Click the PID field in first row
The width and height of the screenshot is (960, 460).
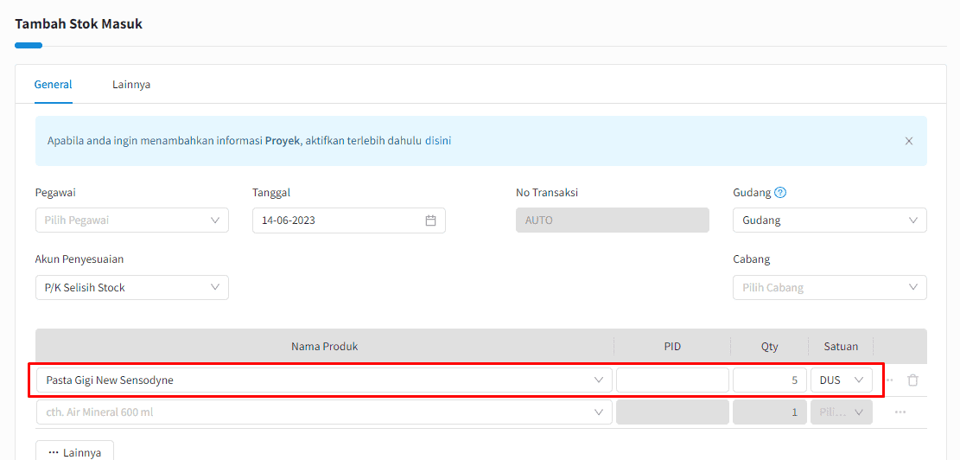[x=672, y=380]
